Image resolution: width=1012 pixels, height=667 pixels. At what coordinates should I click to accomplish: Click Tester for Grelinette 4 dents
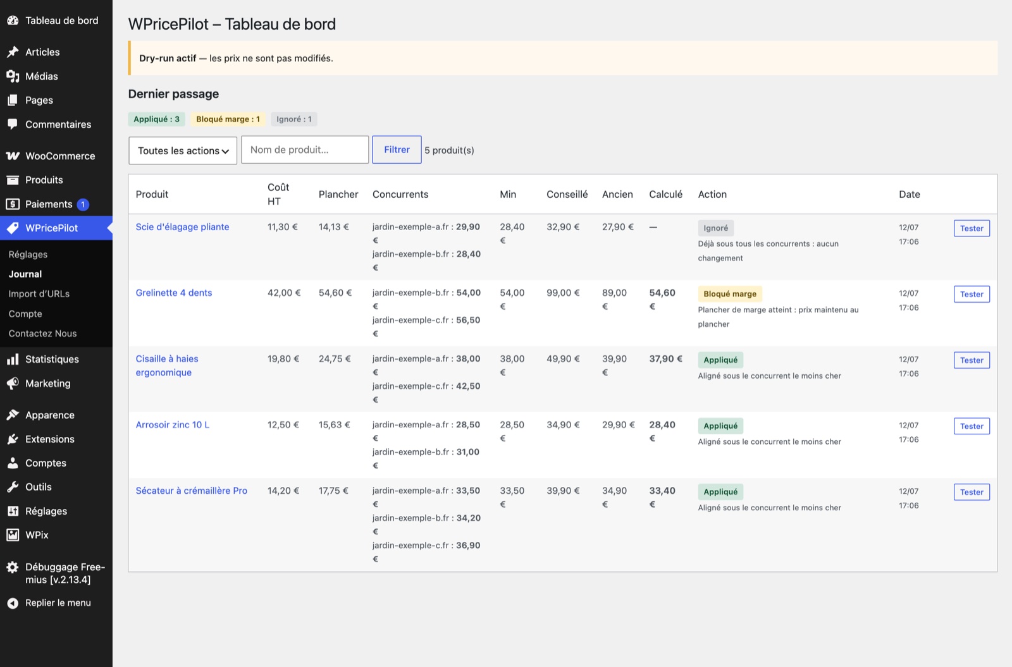coord(972,294)
